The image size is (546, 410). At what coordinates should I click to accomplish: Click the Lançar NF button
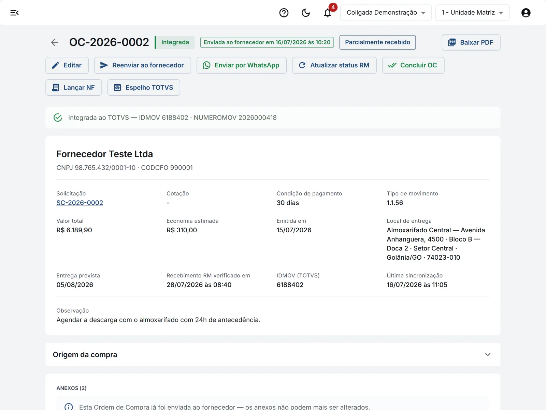point(74,87)
